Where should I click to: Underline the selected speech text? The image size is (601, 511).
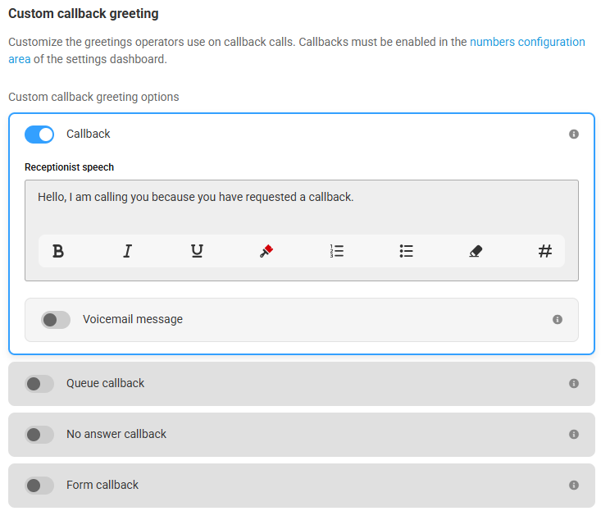197,251
